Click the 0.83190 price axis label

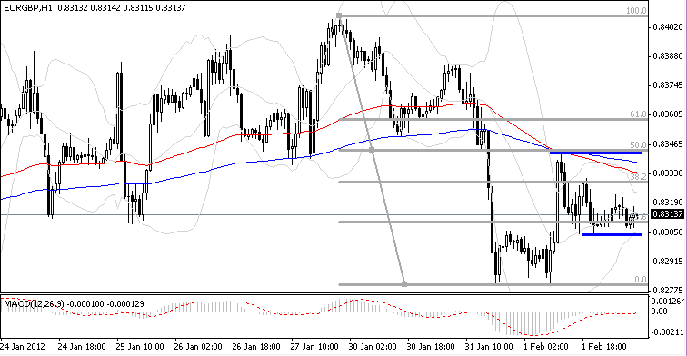pos(667,203)
